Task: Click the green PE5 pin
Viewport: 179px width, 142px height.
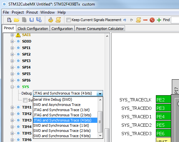Action: pyautogui.click(x=163, y=125)
